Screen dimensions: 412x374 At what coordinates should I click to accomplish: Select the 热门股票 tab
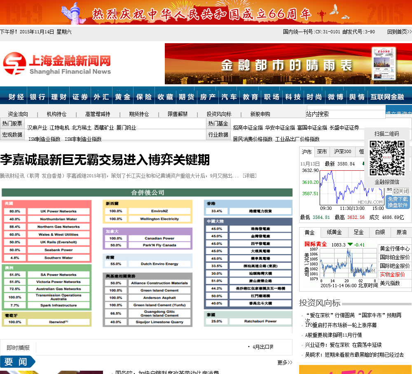pyautogui.click(x=12, y=123)
